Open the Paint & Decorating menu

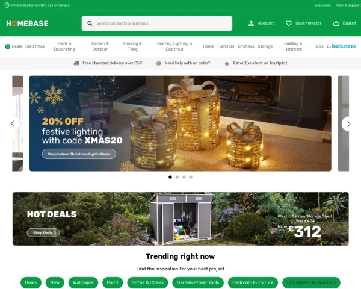point(64,46)
